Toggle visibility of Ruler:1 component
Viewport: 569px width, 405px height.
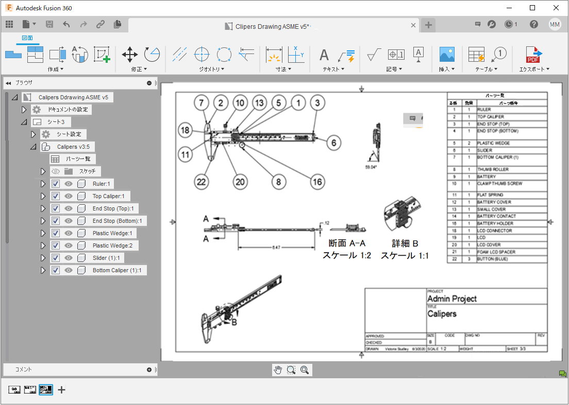pos(68,184)
